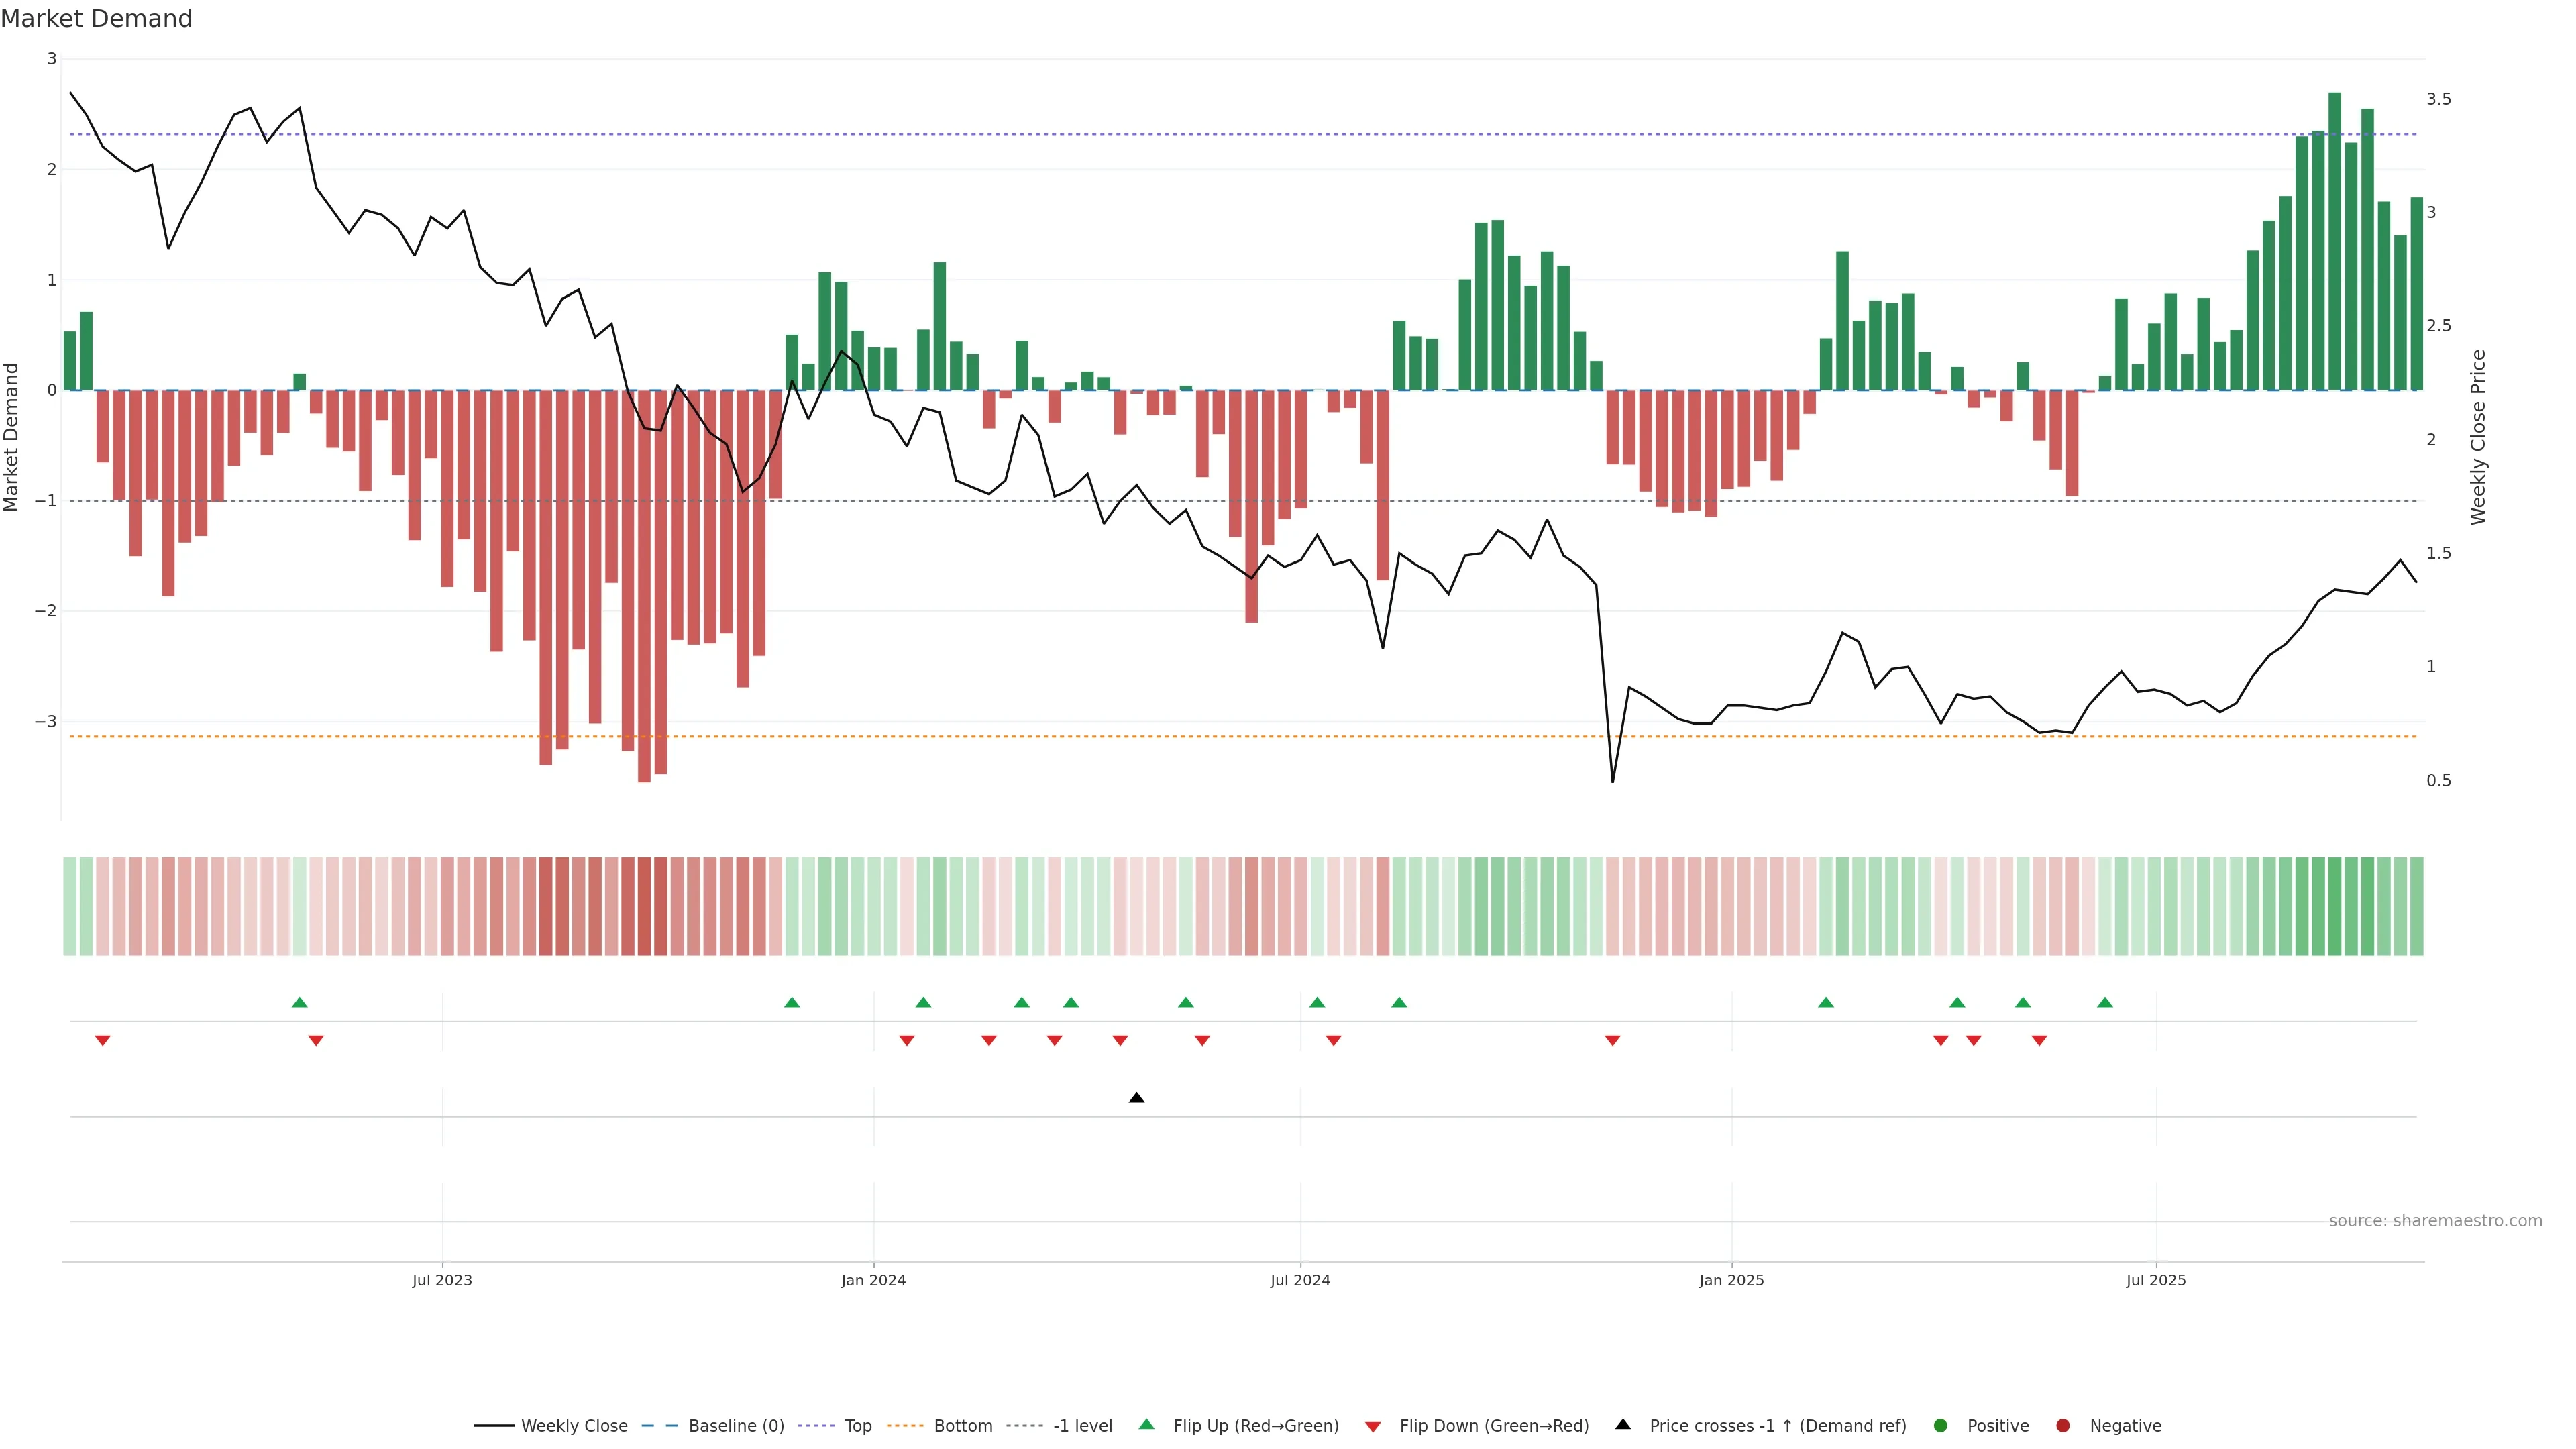Click the Market Demand chart title

pyautogui.click(x=96, y=19)
